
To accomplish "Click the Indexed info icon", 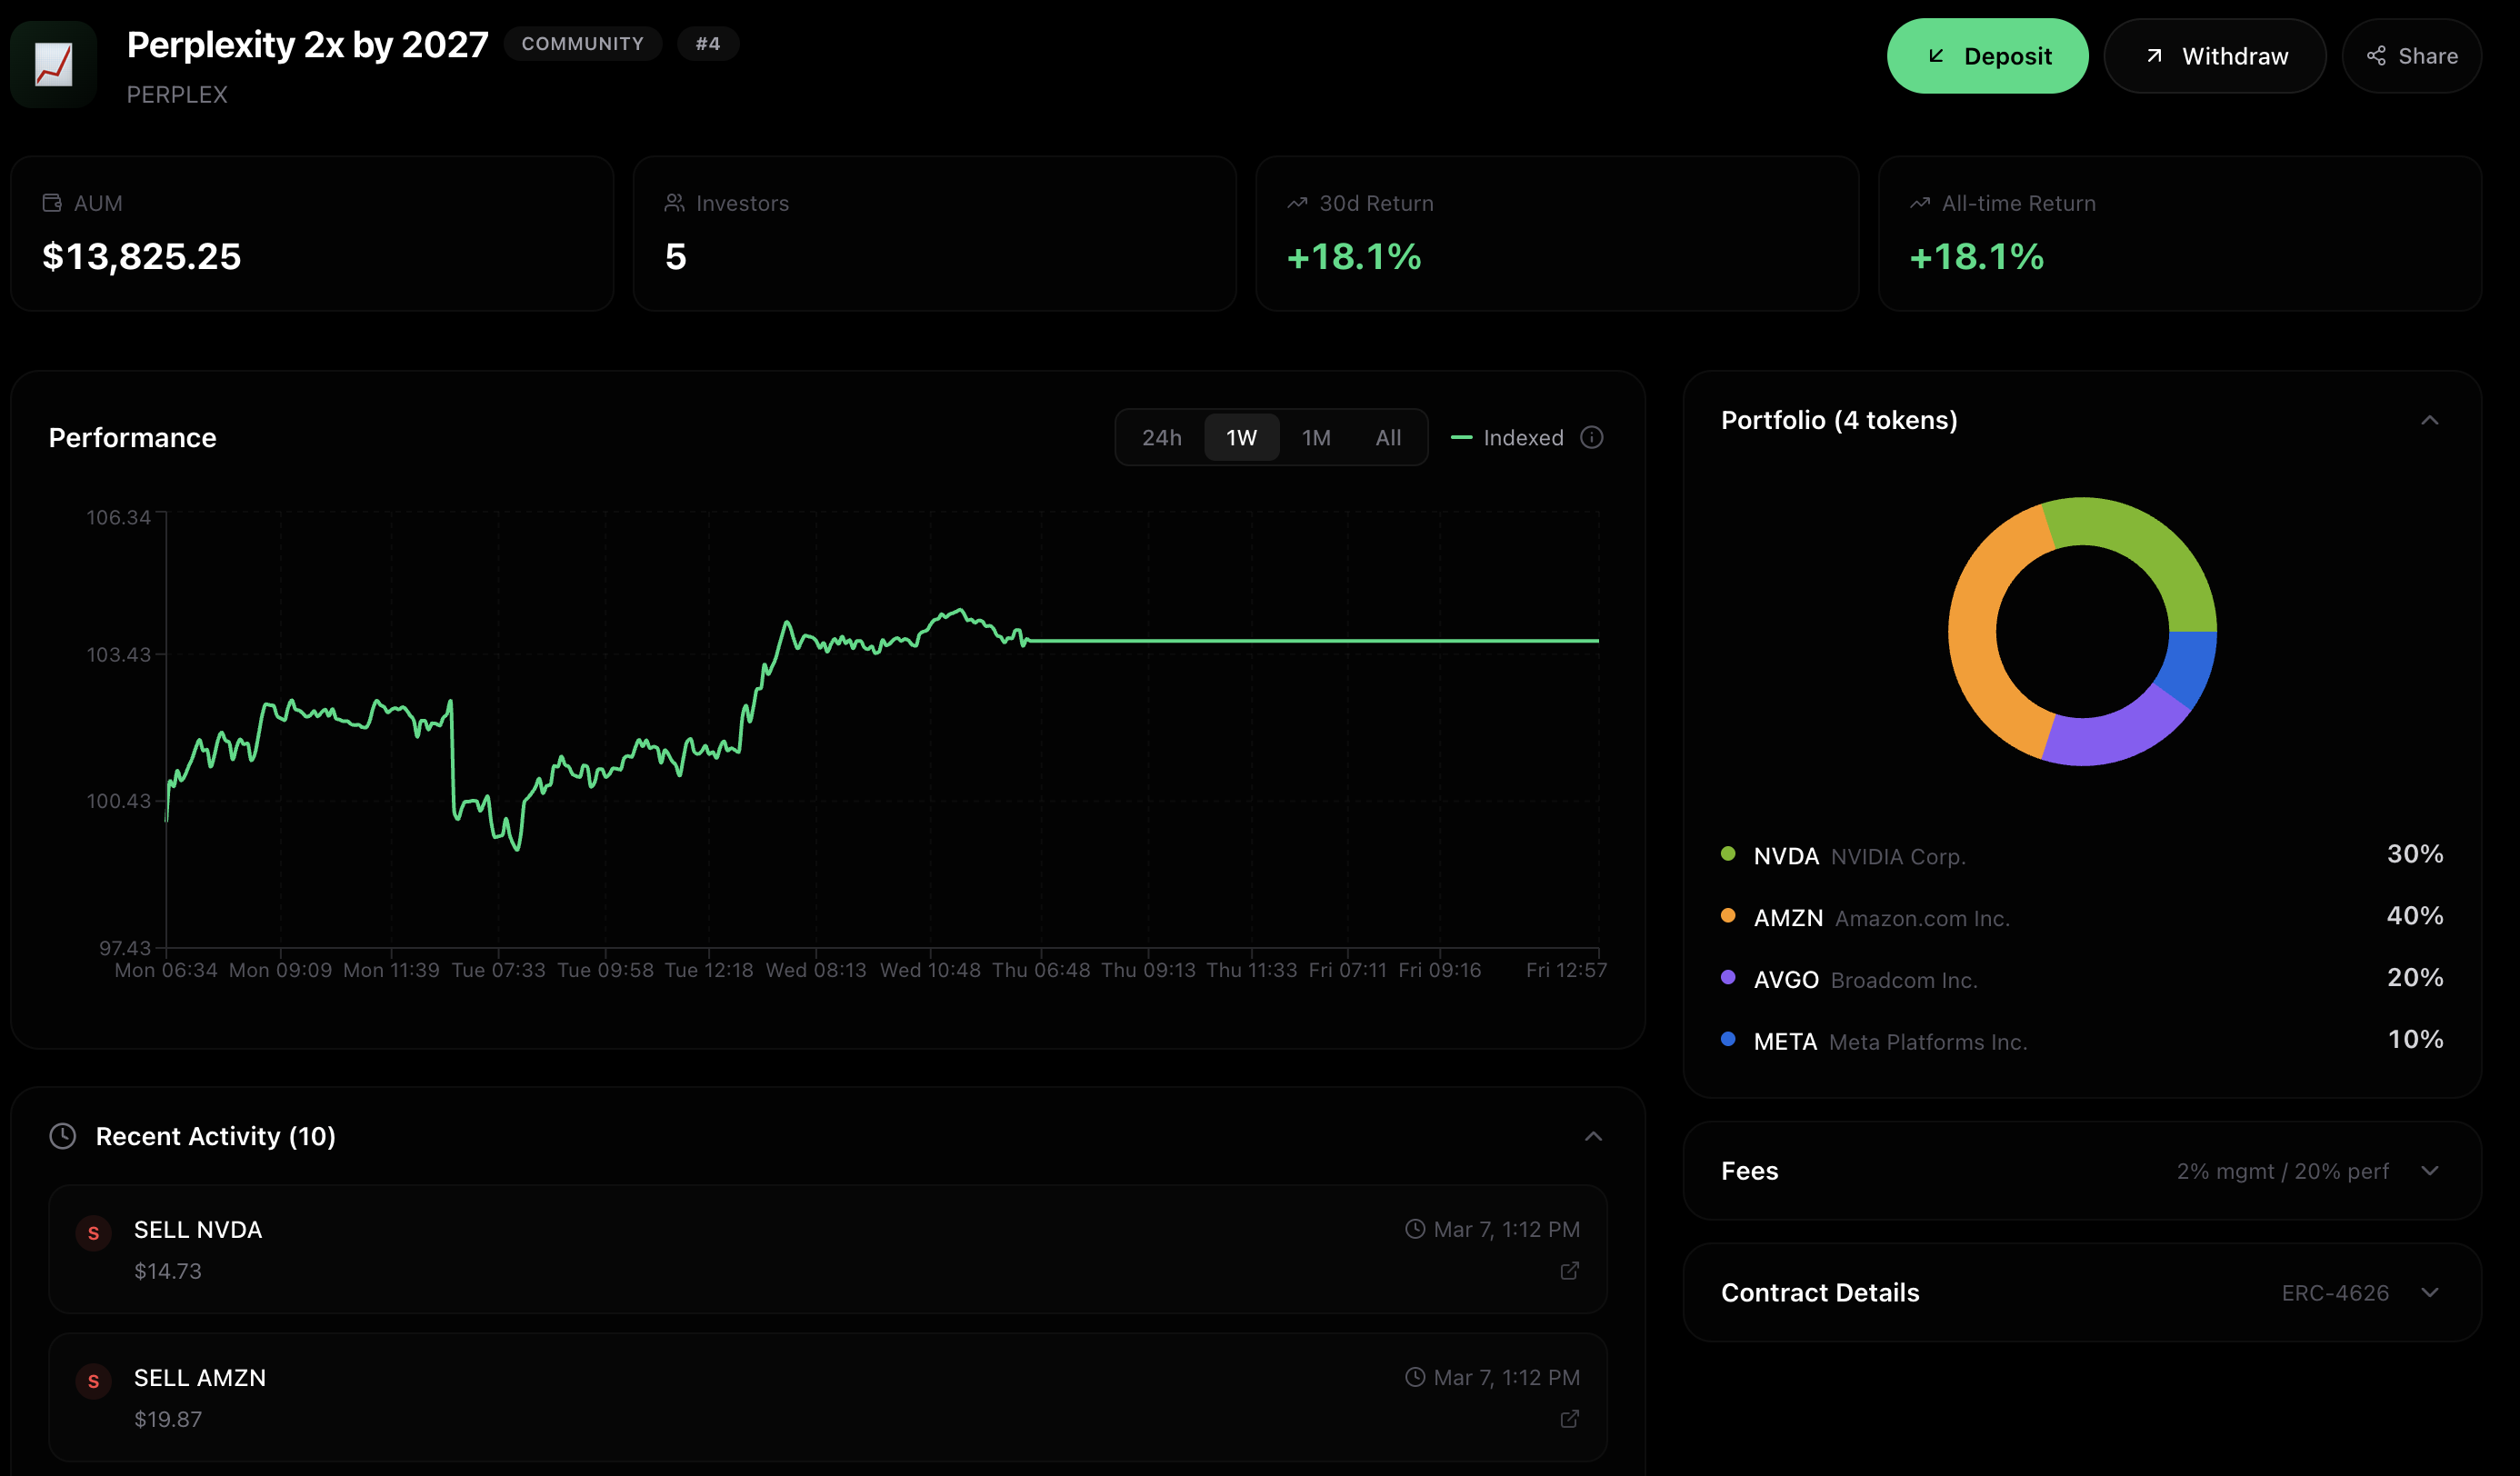I will click(1591, 437).
